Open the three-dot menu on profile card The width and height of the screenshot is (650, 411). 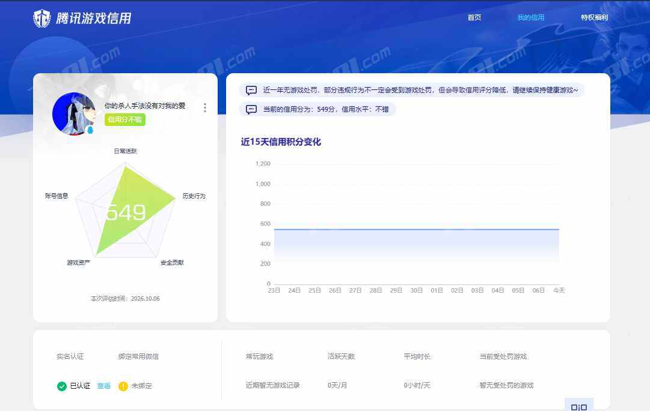pyautogui.click(x=205, y=107)
